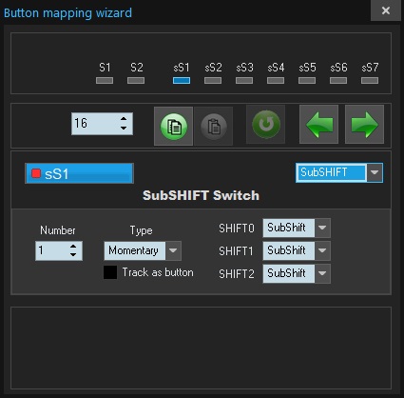Screen dimensions: 404x398
Task: Decrease the Number field value
Action: click(73, 255)
